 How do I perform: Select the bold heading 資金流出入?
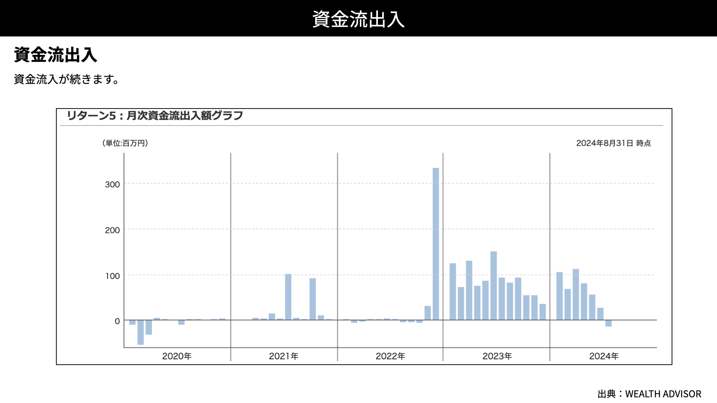(56, 55)
